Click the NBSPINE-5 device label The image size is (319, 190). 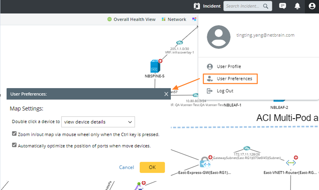(155, 76)
